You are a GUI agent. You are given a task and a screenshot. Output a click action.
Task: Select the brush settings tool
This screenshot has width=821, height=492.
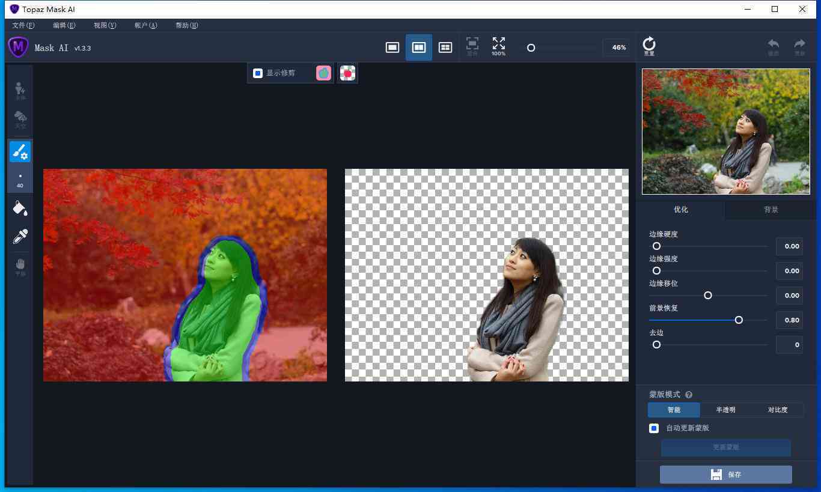tap(20, 152)
